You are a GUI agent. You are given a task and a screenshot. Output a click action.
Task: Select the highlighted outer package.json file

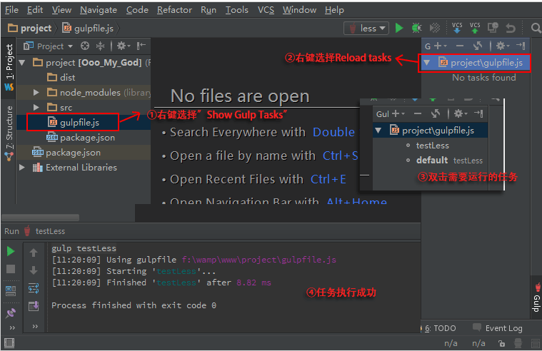pyautogui.click(x=66, y=153)
